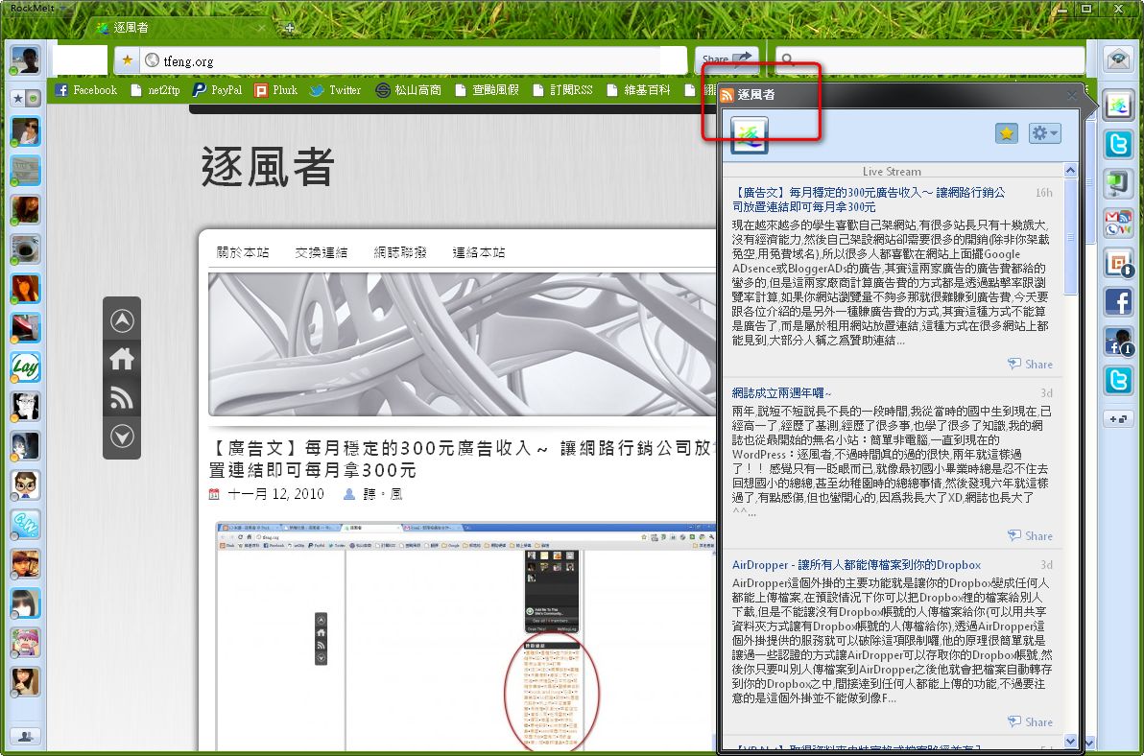Viewport: 1144px width, 756px height.
Task: Click the scroll-to-top arrow in floating widget
Action: tap(122, 320)
